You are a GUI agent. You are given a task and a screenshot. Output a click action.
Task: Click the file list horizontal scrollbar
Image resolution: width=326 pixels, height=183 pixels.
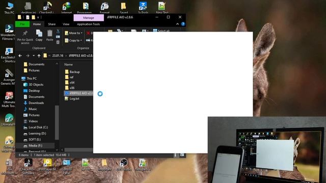tap(78, 149)
